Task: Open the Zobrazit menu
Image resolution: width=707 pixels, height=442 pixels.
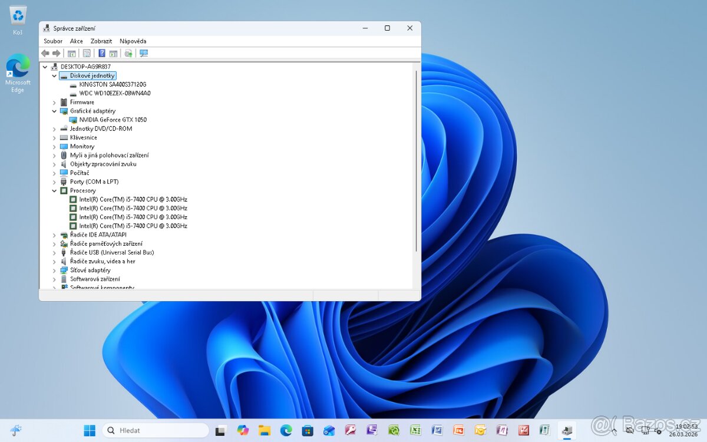Action: [x=101, y=41]
